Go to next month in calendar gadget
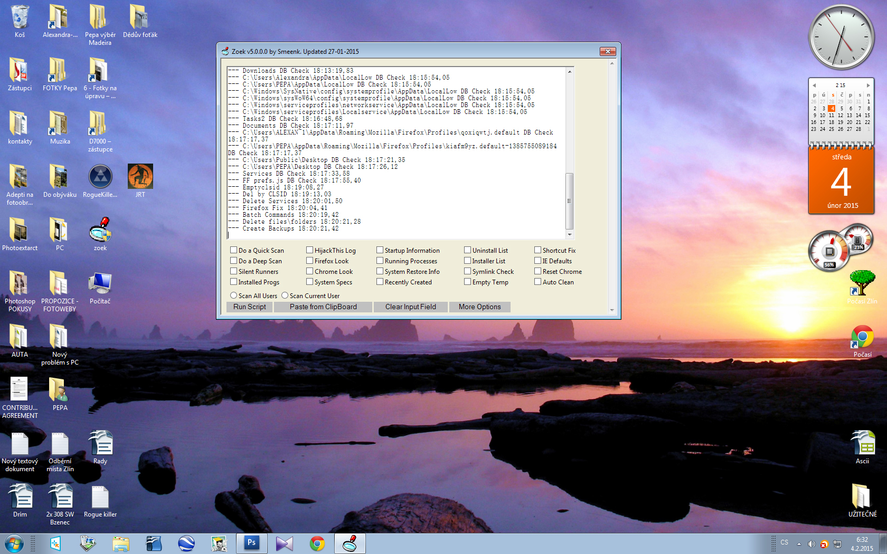The height and width of the screenshot is (554, 887). (868, 85)
